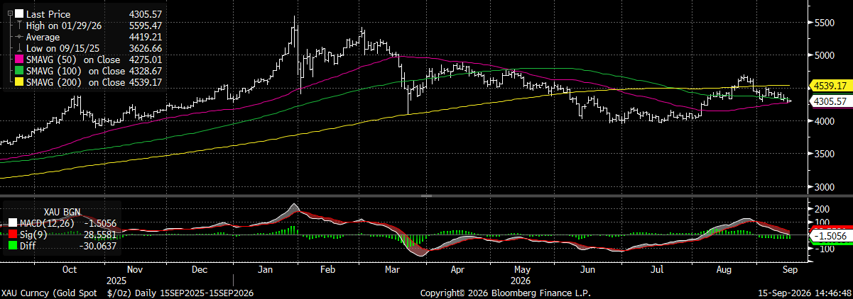Click the 4305.57 last price value in legend
This screenshot has height=299, width=853.
coord(145,13)
